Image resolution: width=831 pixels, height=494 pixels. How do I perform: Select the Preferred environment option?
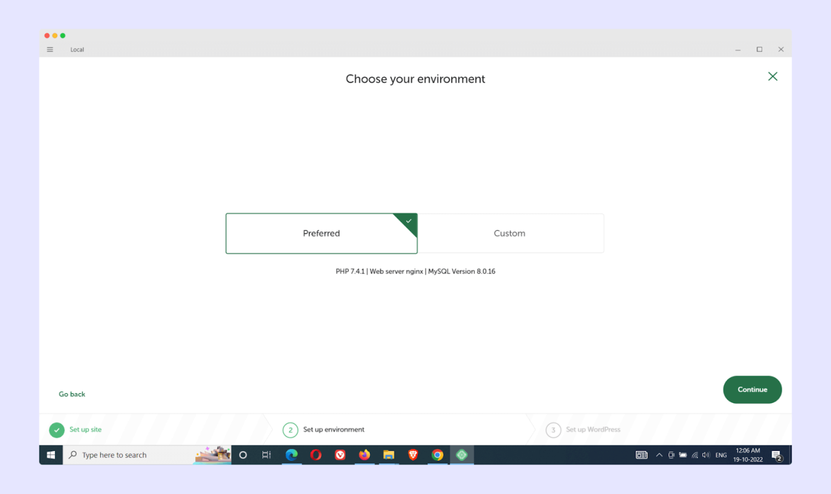[x=322, y=233]
